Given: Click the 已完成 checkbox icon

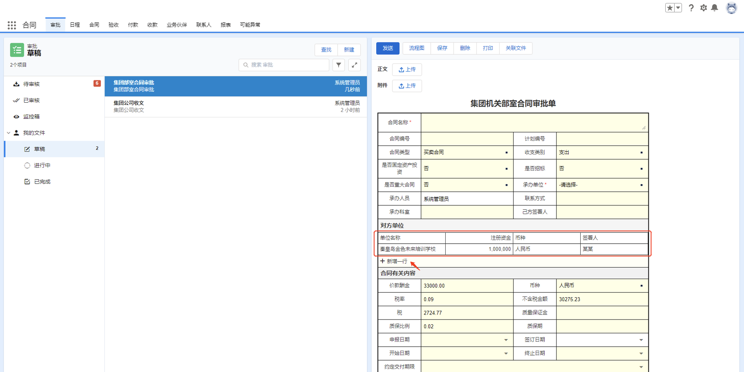Looking at the screenshot, I should pos(27,182).
